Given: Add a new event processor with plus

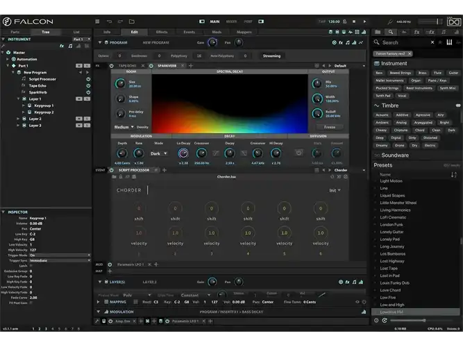Looking at the screenshot, I should [x=165, y=170].
